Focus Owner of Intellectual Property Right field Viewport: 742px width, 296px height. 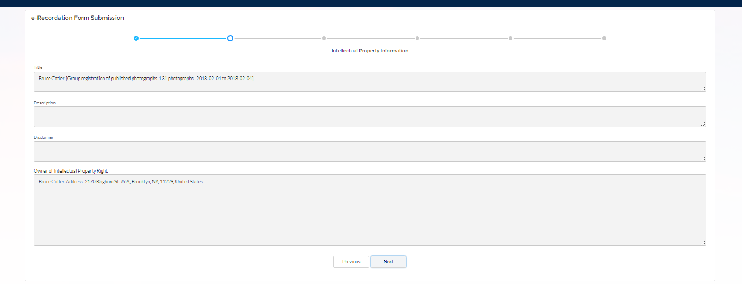coord(370,210)
